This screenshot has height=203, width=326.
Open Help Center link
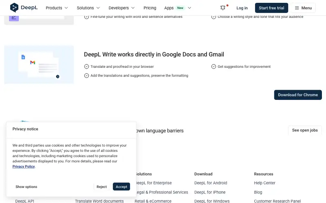[264, 183]
